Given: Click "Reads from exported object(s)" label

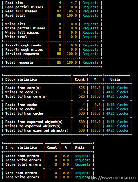Looking at the screenshot, I should [34, 122].
